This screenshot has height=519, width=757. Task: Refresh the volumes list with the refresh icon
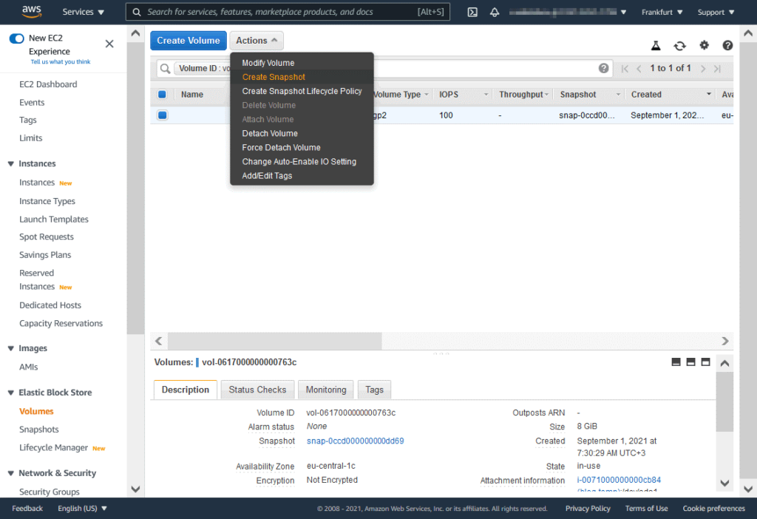coord(680,45)
